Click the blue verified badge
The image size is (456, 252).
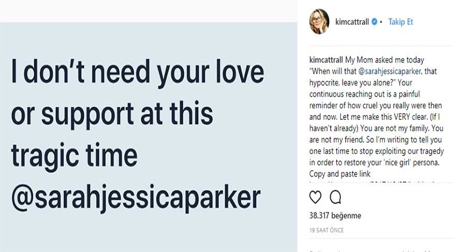374,22
